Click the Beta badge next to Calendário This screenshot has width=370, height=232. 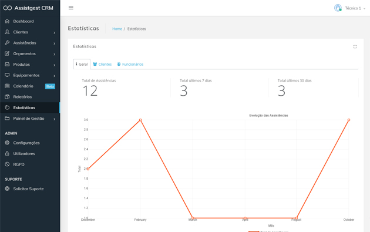click(50, 86)
